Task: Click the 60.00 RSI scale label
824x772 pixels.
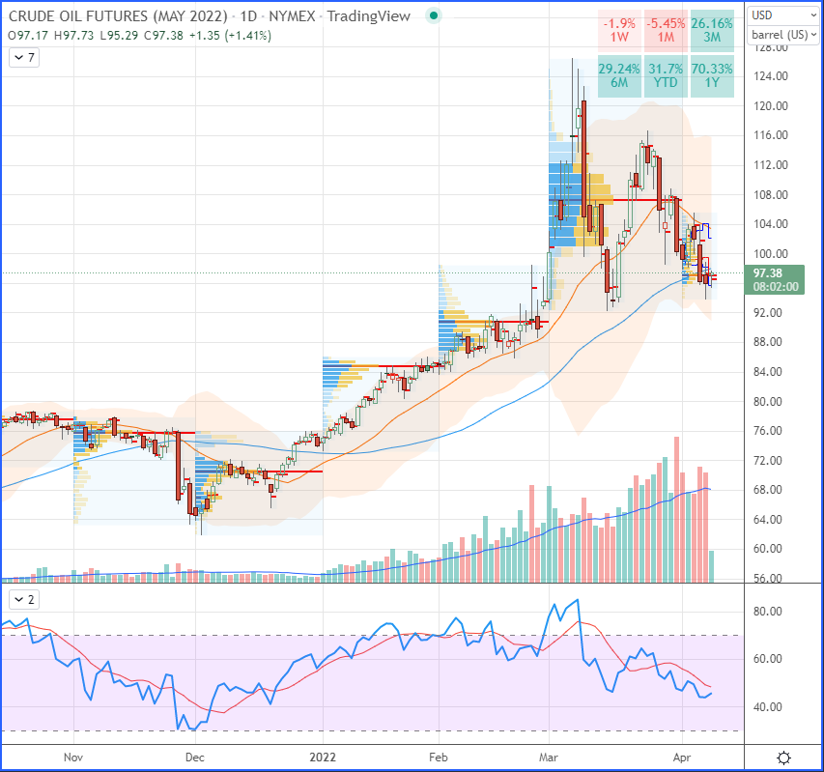Action: pos(767,659)
